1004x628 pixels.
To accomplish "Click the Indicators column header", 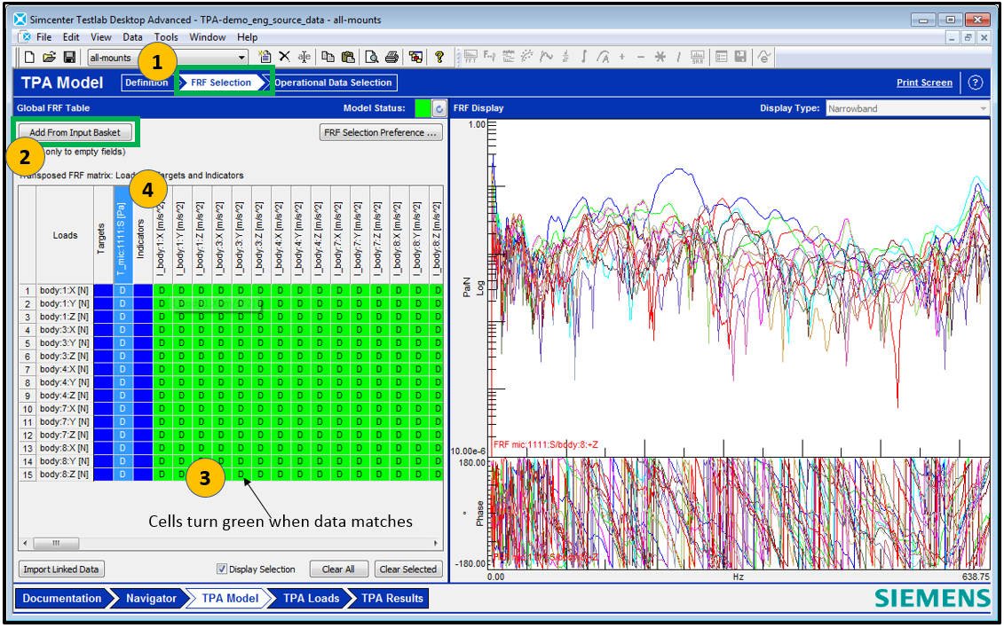I will click(x=143, y=235).
